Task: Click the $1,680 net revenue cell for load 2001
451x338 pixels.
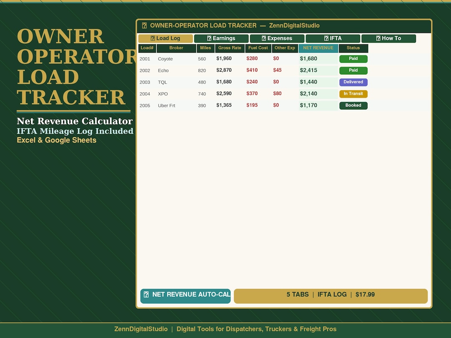Action: (318, 59)
